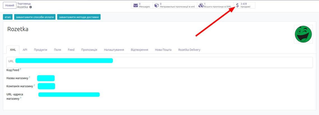Viewport: 319px width, 115px height.
Task: Click the help mark next to Компанія магазину
Action: point(34,85)
